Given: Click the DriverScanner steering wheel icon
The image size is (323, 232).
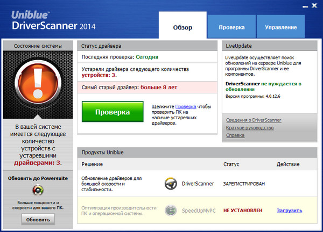Looking at the screenshot, I should [x=171, y=184].
